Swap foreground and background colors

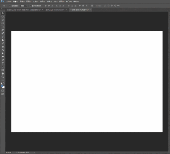4,83
